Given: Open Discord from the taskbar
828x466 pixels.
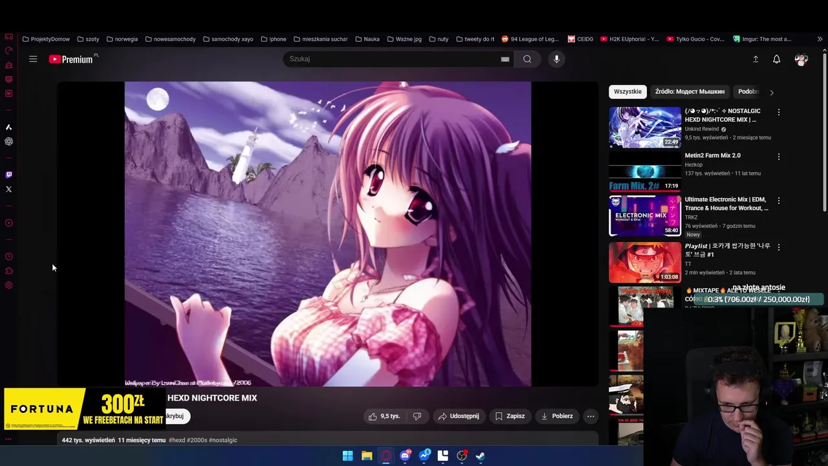Looking at the screenshot, I should click(405, 456).
